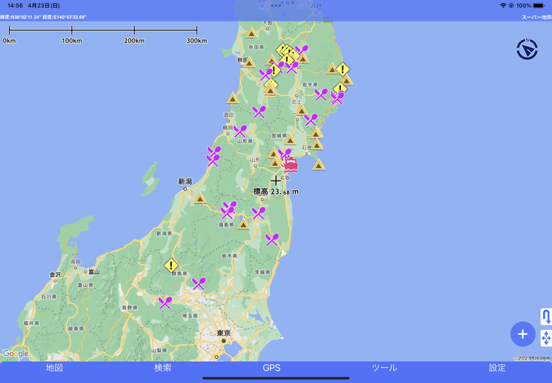Select triangle marker just below 北上
Viewport: 552px width, 383px height.
[x=302, y=110]
